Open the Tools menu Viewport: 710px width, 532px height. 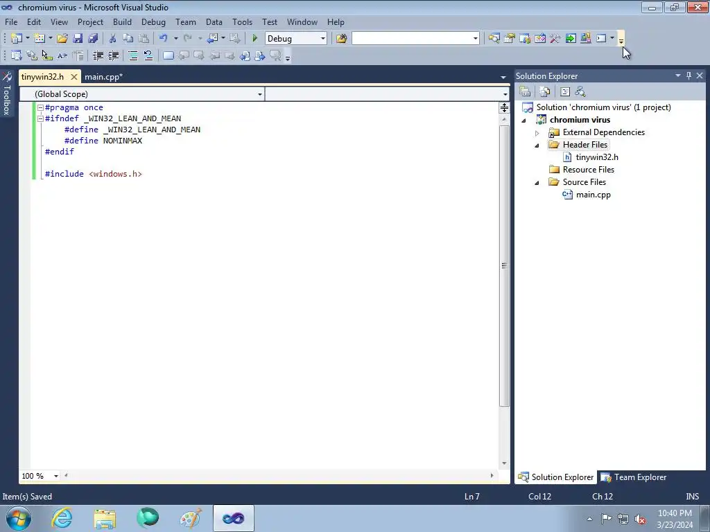point(242,21)
